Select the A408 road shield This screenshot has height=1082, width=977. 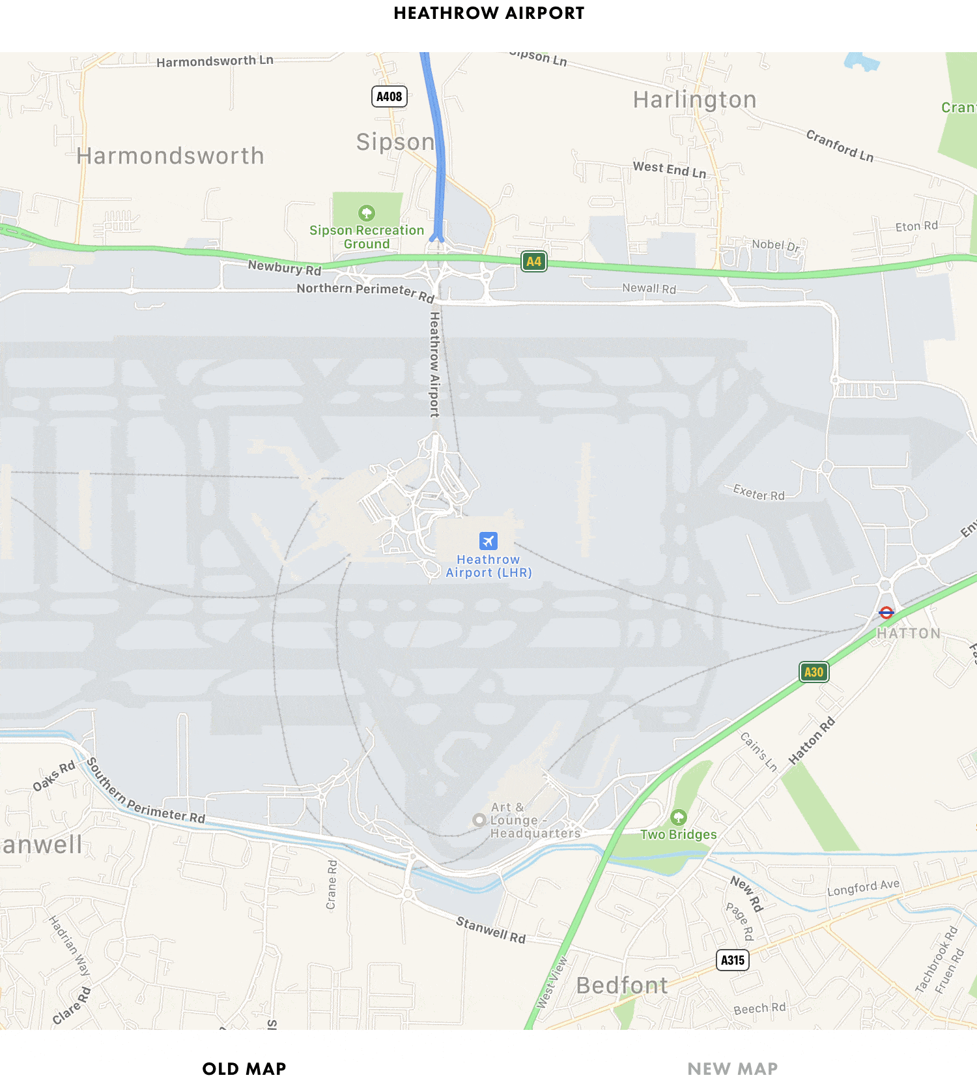[x=389, y=96]
